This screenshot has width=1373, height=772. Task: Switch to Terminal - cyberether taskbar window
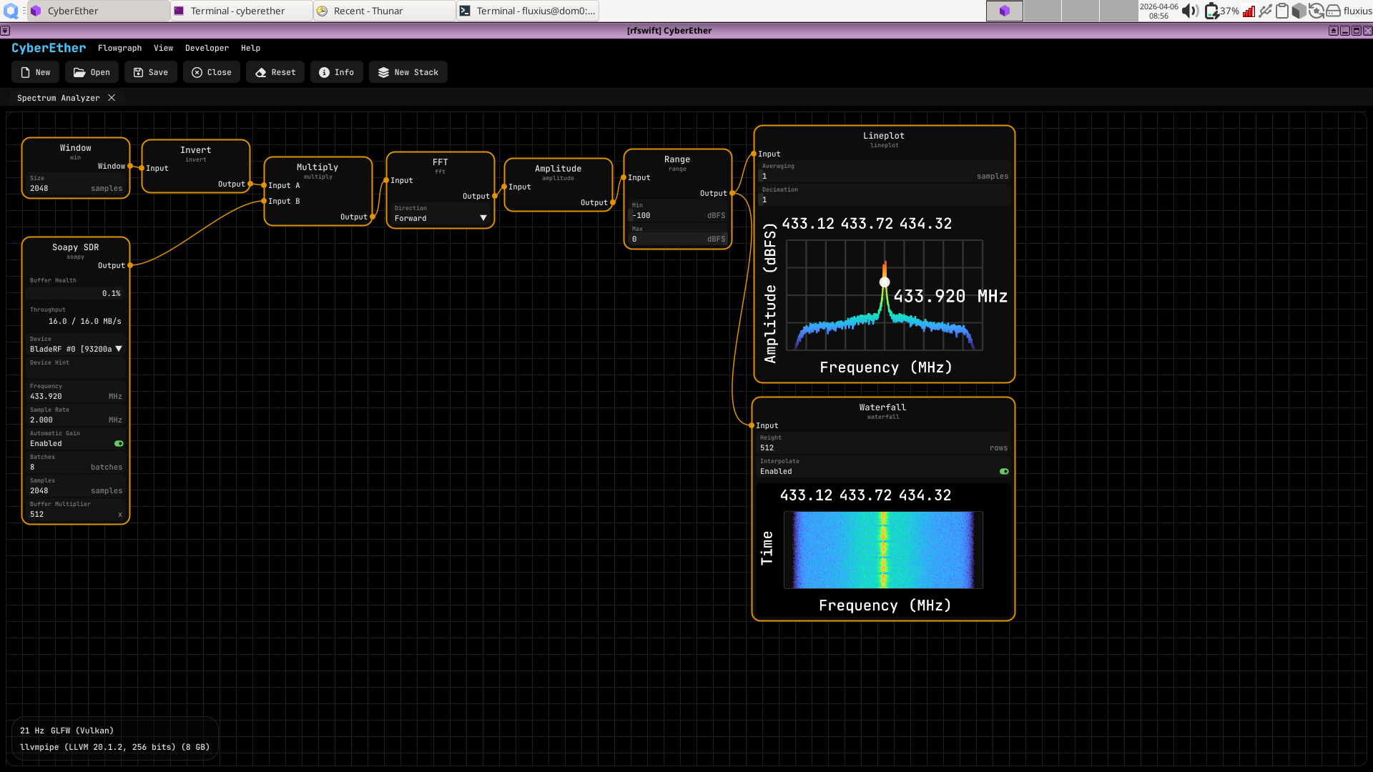click(x=237, y=11)
